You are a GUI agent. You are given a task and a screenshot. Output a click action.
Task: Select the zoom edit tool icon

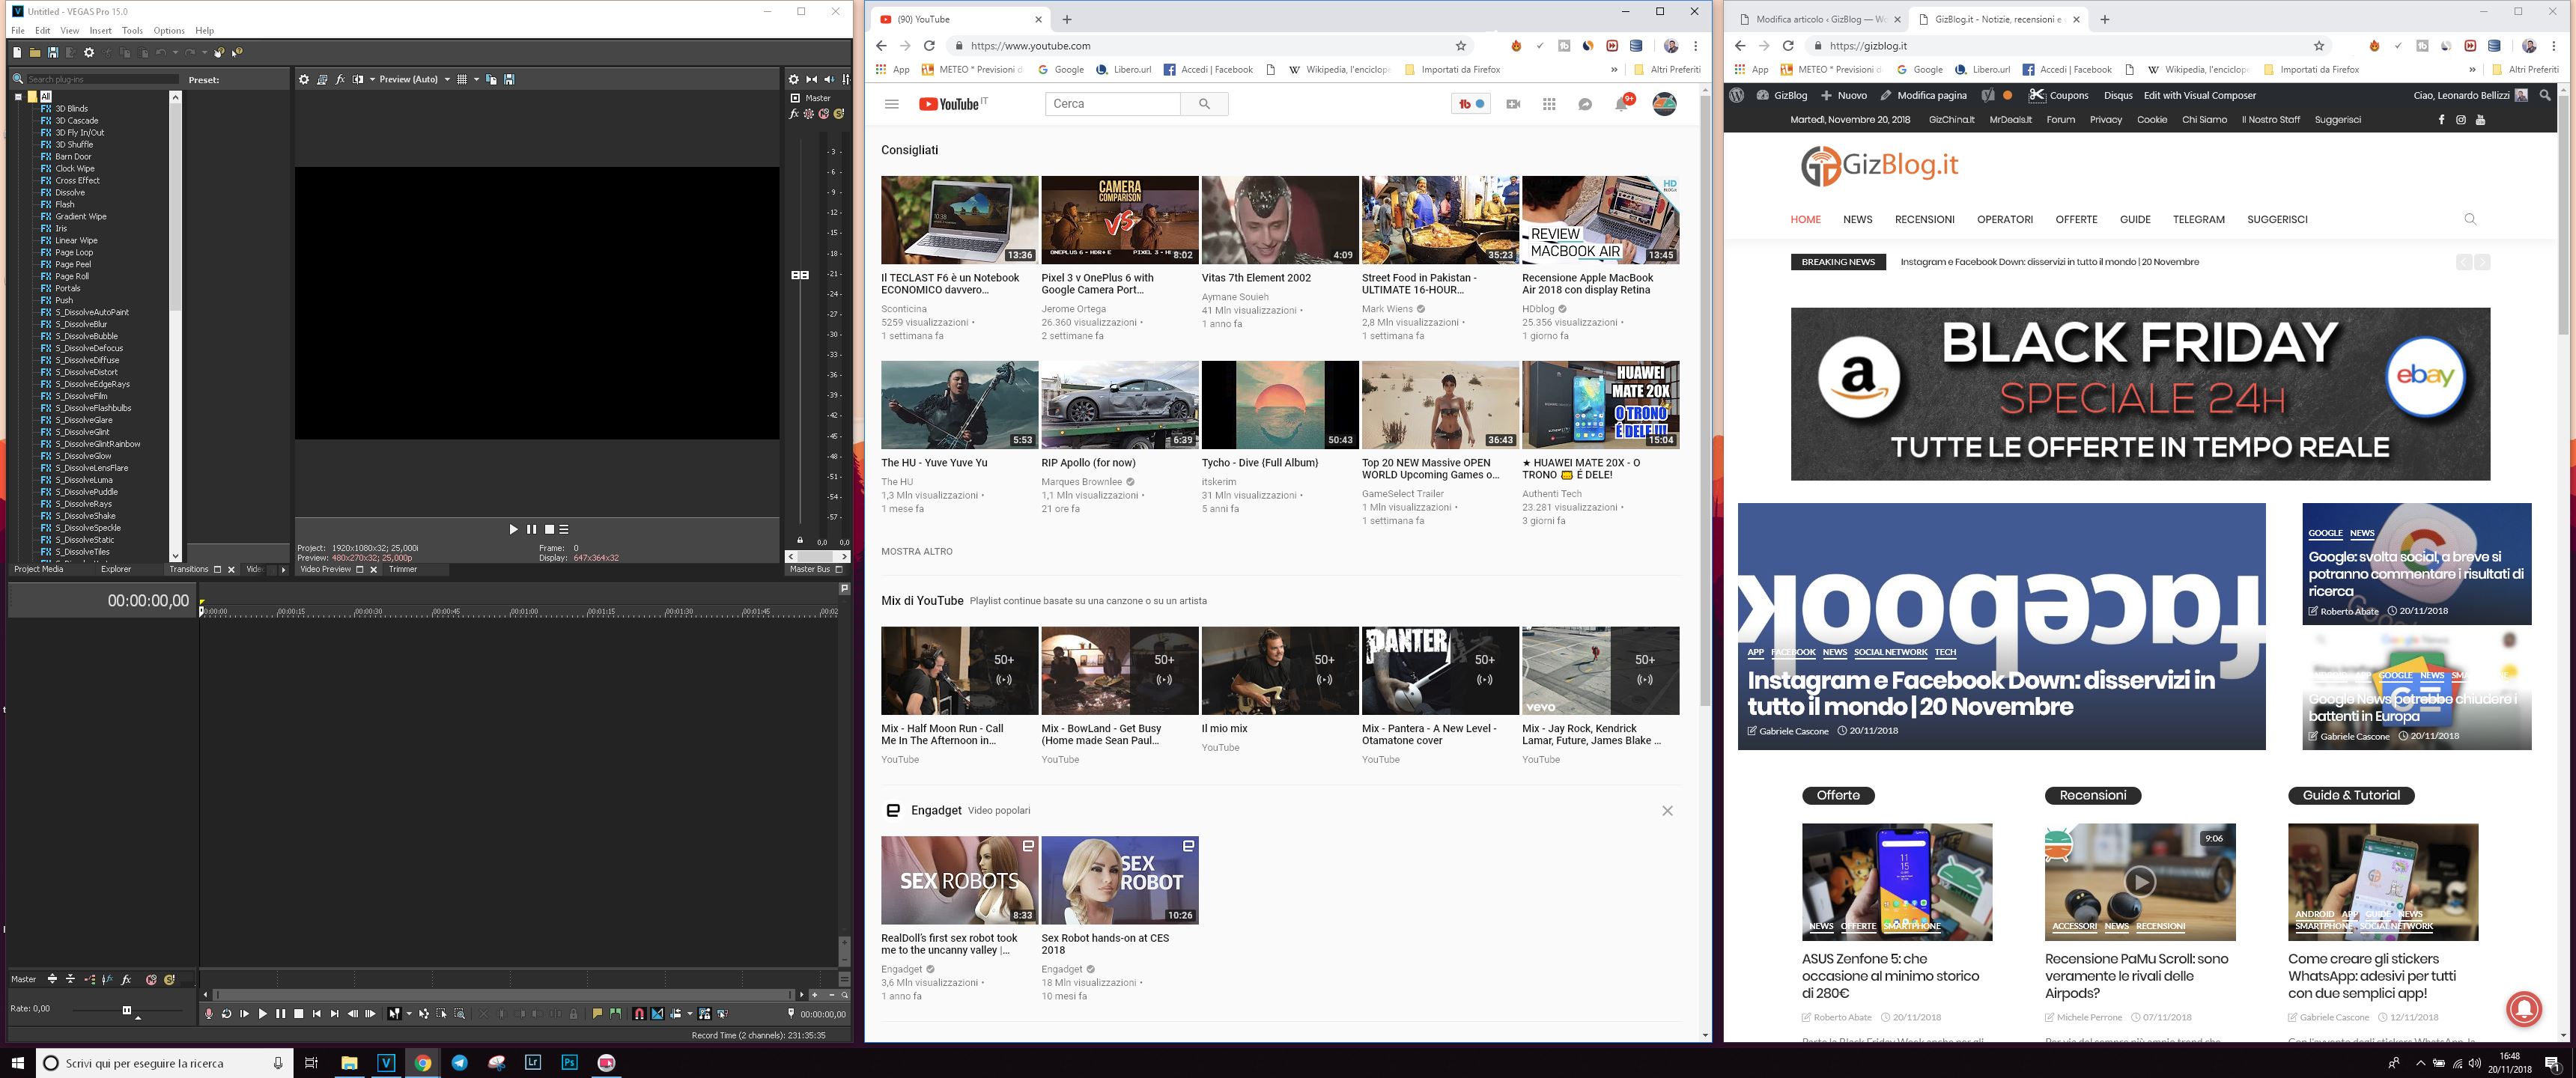[459, 1014]
